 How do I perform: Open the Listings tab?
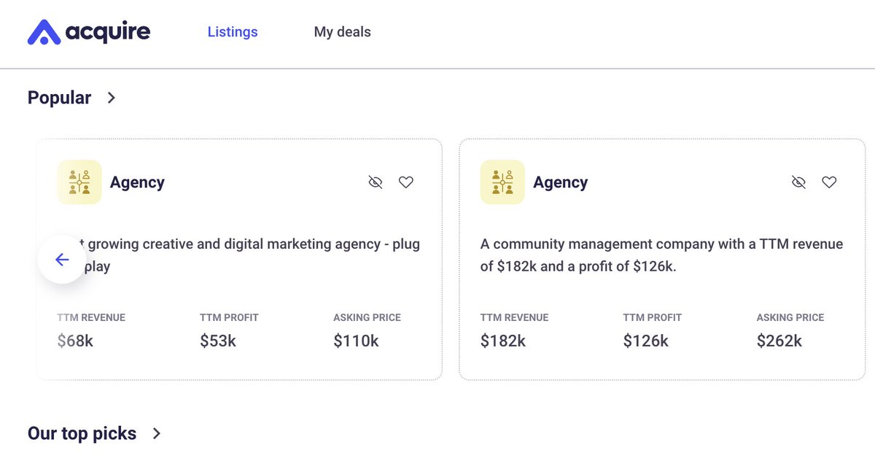coord(233,32)
